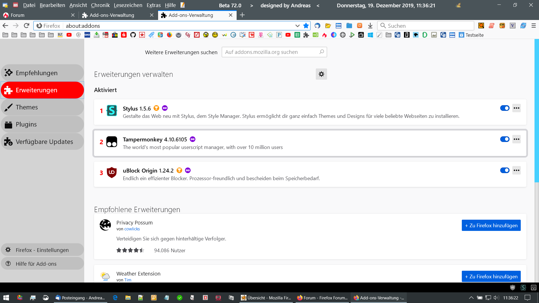Click the page vertical scrollbar

click(536, 112)
